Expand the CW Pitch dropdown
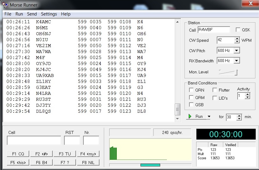 (237, 51)
